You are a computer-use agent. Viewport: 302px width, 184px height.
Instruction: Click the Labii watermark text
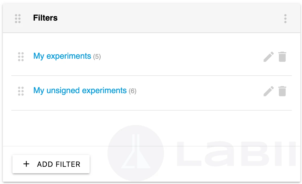[236, 154]
